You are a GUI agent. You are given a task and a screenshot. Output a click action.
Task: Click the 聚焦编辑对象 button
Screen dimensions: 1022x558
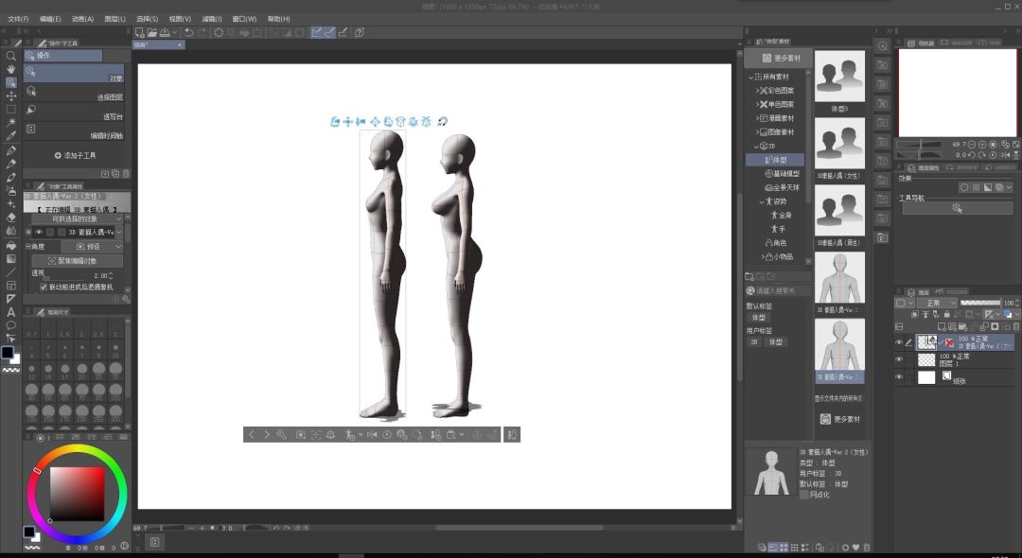[x=77, y=260]
